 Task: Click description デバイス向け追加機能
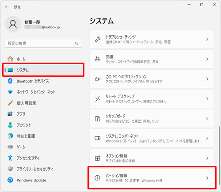120,161
